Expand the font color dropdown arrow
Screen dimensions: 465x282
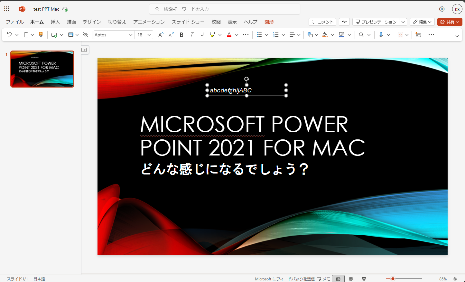[237, 34]
